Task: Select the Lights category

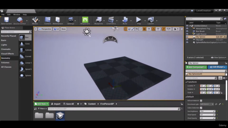Action: (4, 45)
